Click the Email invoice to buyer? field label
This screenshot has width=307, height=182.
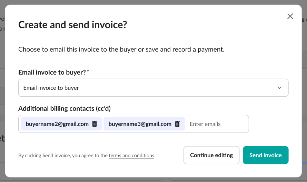pyautogui.click(x=52, y=72)
